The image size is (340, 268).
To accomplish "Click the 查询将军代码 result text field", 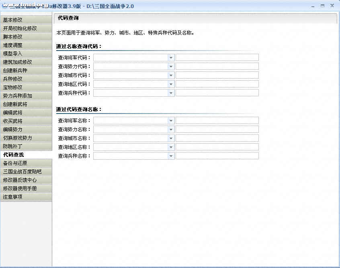I will [x=217, y=58].
